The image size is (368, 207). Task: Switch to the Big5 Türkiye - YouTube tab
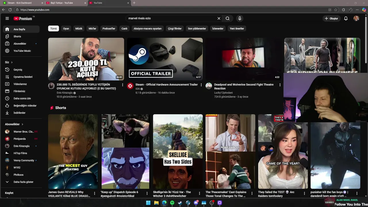point(66,3)
